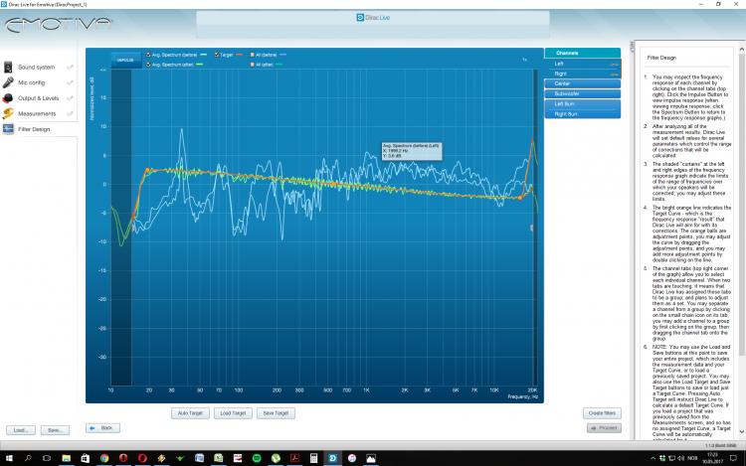Click the orange target curve adjustment point

(148, 171)
